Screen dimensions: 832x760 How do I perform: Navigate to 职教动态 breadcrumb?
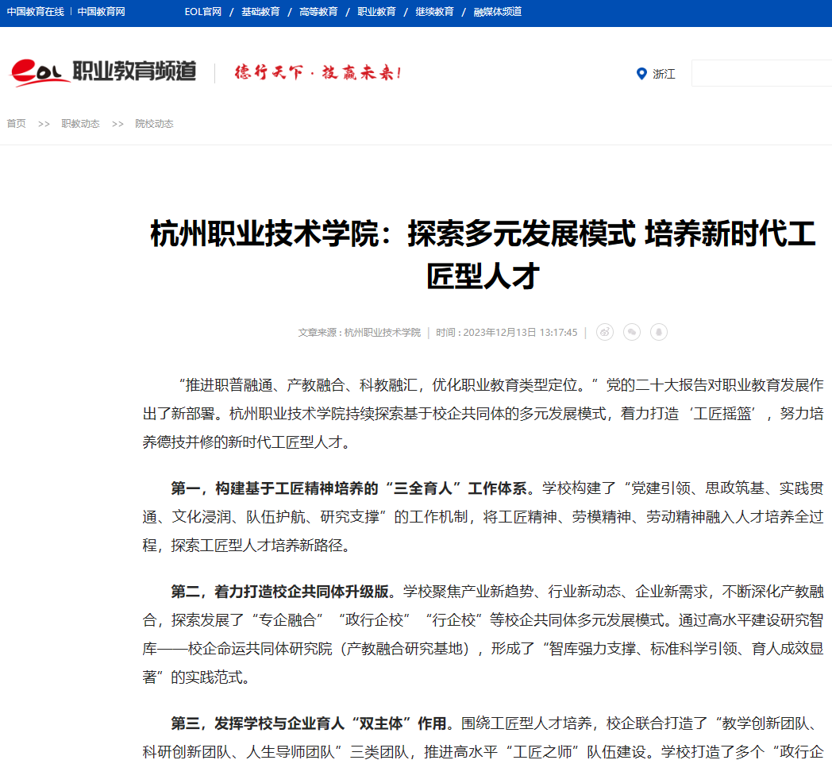pyautogui.click(x=80, y=123)
